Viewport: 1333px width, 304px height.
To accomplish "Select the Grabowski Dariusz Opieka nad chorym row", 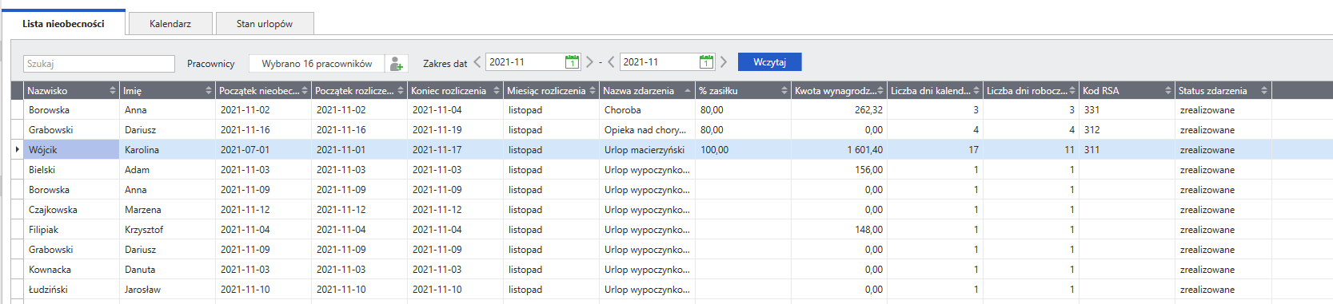I will (672, 130).
